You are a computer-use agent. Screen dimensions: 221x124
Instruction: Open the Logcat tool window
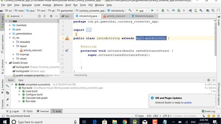pos(13,111)
